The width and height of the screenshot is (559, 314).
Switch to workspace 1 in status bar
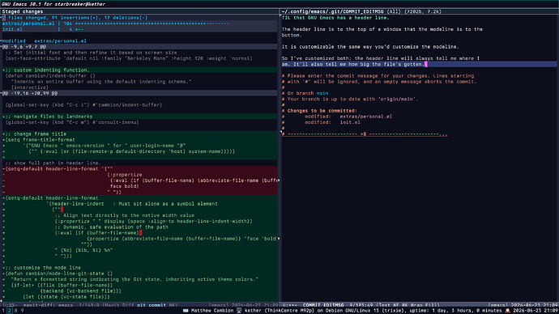click(x=3, y=311)
